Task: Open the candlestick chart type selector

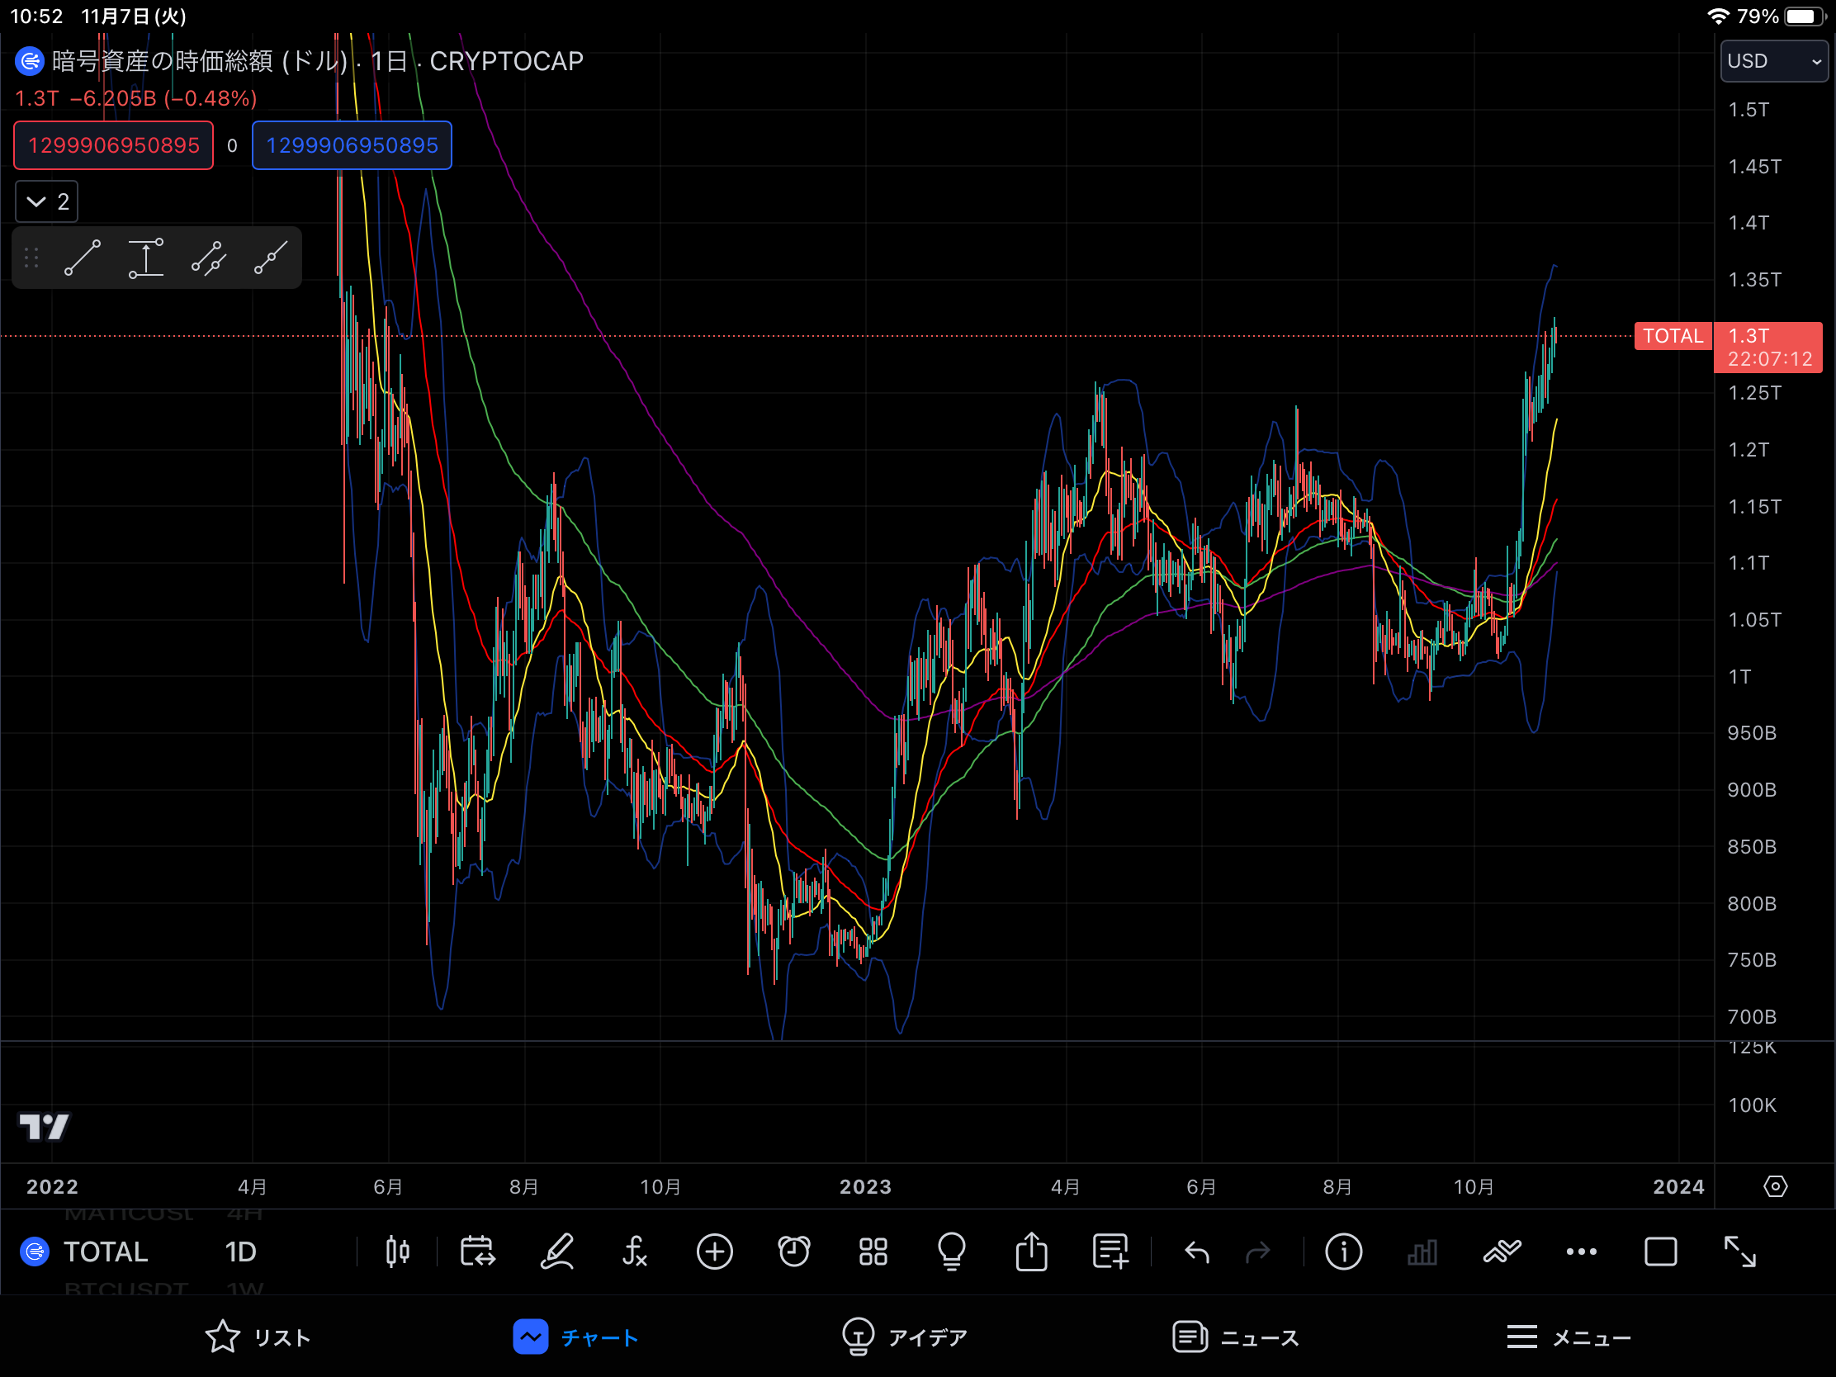Action: [398, 1252]
